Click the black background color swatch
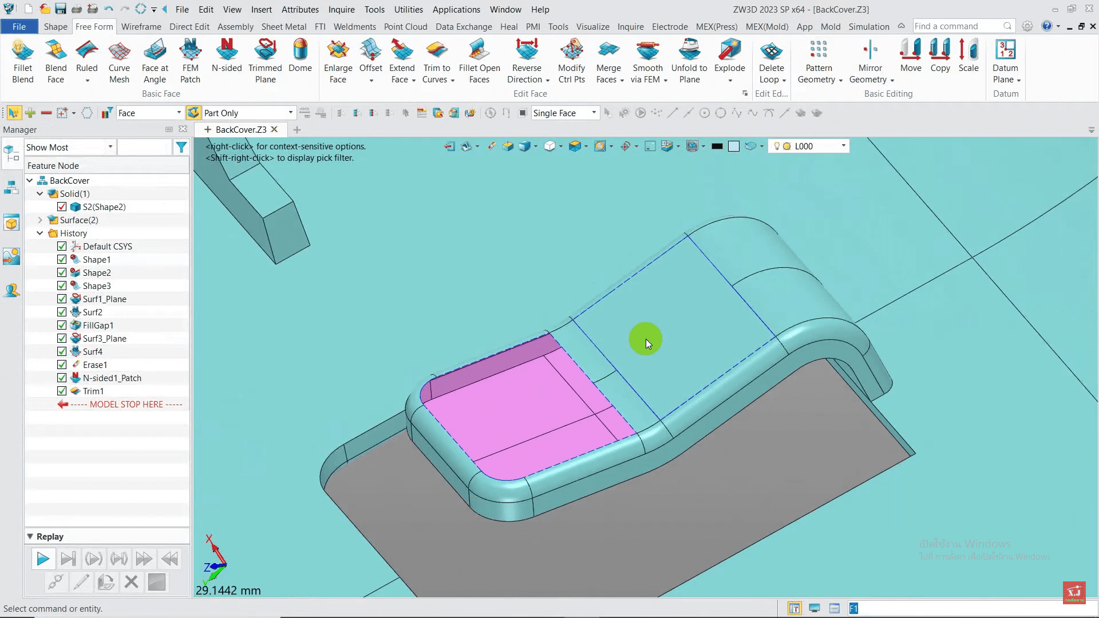 [717, 146]
